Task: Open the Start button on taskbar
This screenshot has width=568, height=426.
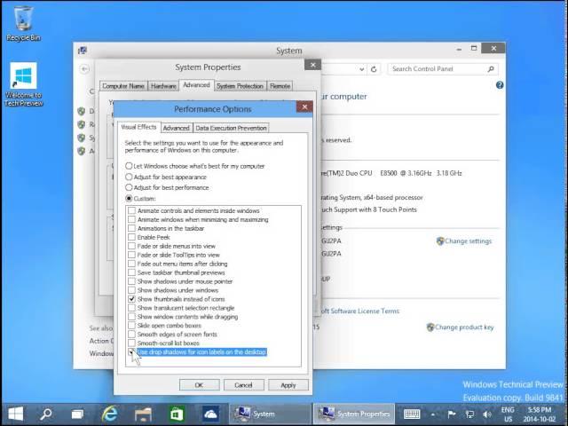Action: pyautogui.click(x=16, y=414)
